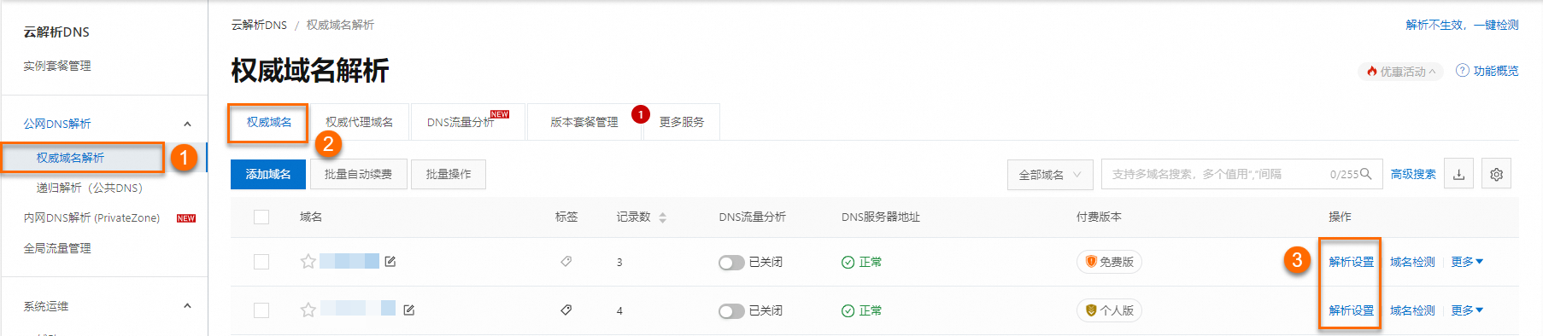Open the table settings gear icon
The width and height of the screenshot is (1543, 336).
point(1496,174)
